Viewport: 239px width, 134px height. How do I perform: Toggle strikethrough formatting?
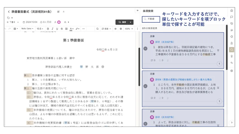click(x=62, y=29)
